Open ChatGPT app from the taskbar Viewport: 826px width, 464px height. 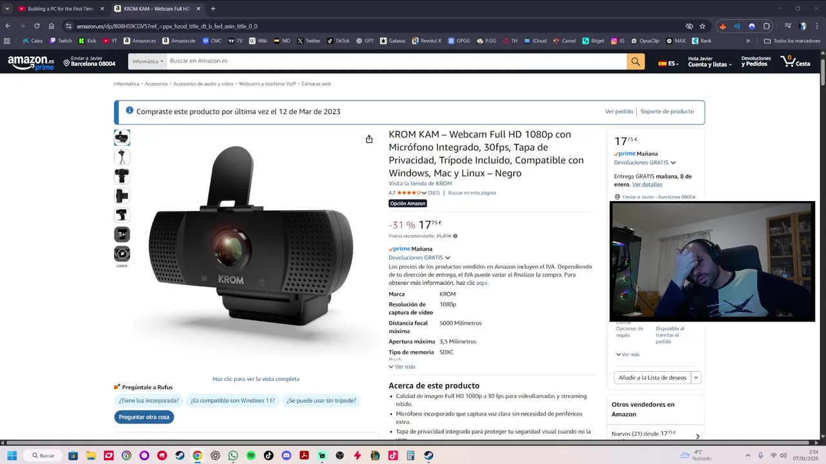(215, 456)
